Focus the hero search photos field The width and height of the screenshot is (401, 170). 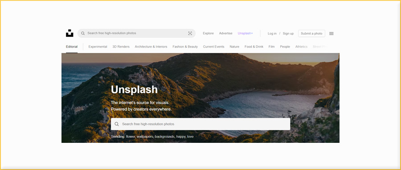(200, 124)
